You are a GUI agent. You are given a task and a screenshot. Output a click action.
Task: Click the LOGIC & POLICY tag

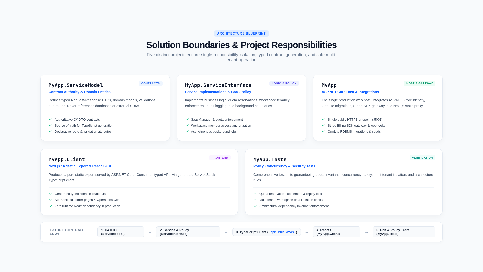click(x=284, y=83)
